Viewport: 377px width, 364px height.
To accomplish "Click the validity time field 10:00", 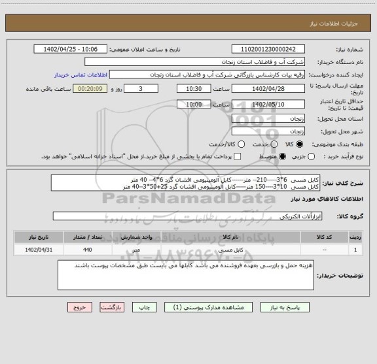I will [194, 104].
